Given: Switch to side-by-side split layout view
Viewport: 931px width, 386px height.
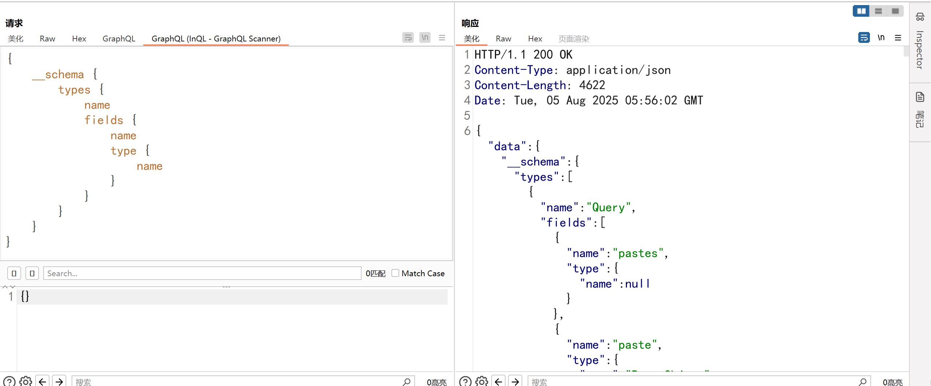Looking at the screenshot, I should (861, 11).
